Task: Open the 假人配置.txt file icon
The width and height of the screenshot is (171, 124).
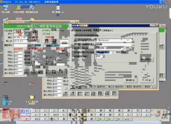Action: (x=58, y=9)
